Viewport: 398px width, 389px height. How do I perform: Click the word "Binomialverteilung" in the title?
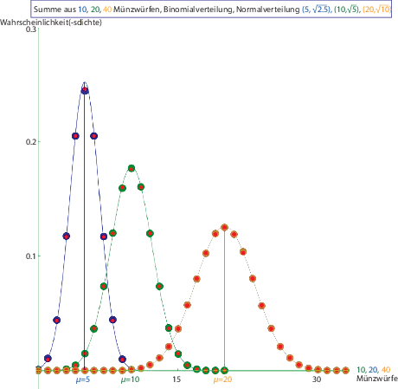(x=198, y=10)
